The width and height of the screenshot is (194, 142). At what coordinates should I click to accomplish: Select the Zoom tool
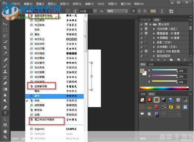[5, 137]
